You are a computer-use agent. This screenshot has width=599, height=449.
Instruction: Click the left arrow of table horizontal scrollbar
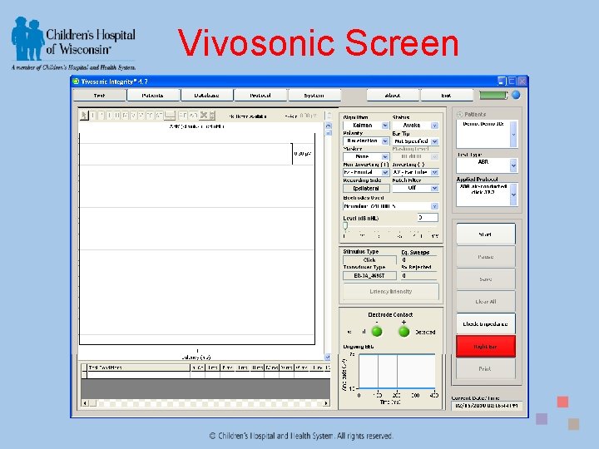tap(85, 402)
